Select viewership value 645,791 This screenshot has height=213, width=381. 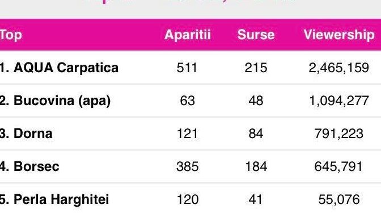338,166
